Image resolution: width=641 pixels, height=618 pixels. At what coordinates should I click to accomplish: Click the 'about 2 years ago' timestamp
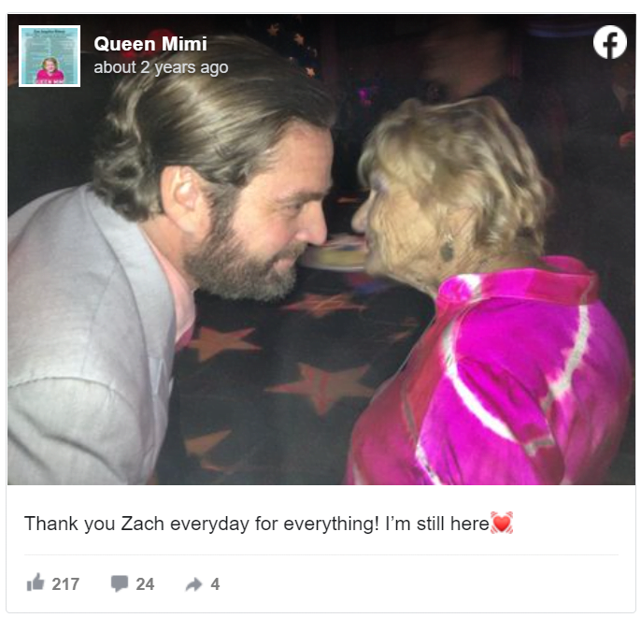161,67
